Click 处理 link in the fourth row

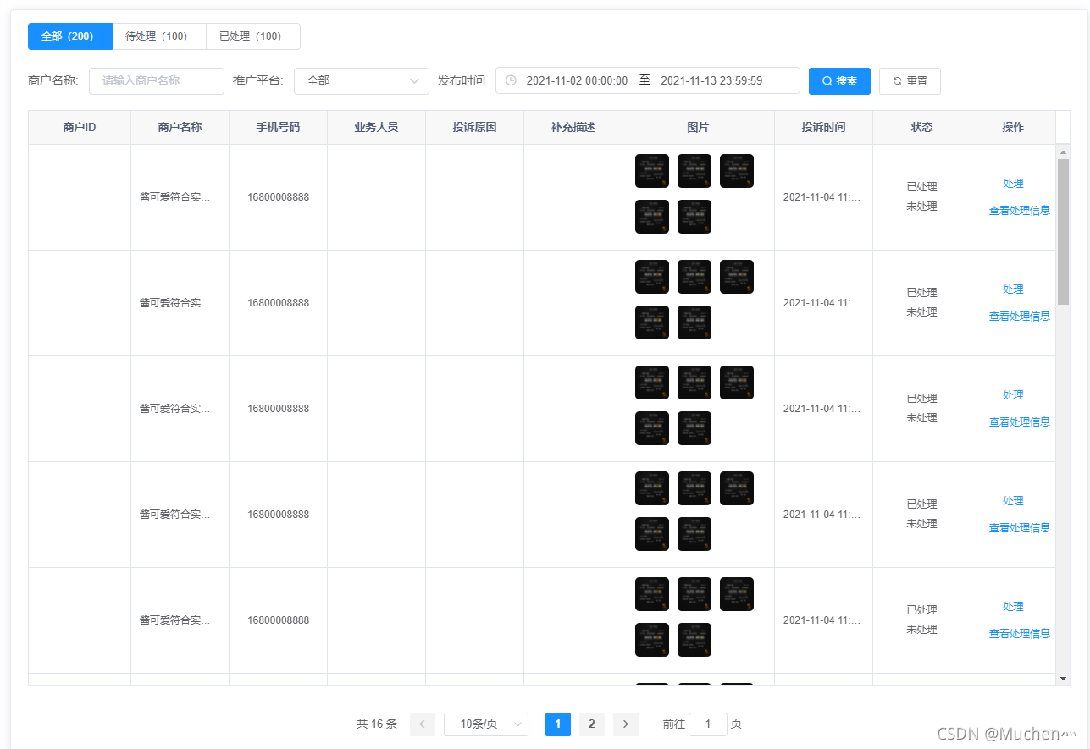pos(1013,501)
